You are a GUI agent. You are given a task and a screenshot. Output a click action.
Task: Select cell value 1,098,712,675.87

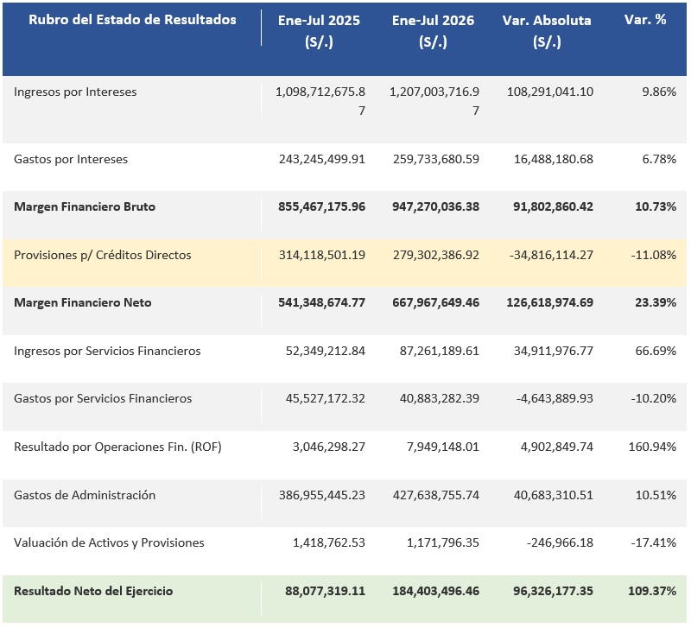tap(320, 101)
